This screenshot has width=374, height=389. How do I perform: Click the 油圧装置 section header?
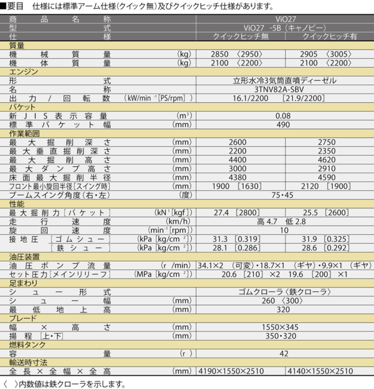pyautogui.click(x=24, y=257)
